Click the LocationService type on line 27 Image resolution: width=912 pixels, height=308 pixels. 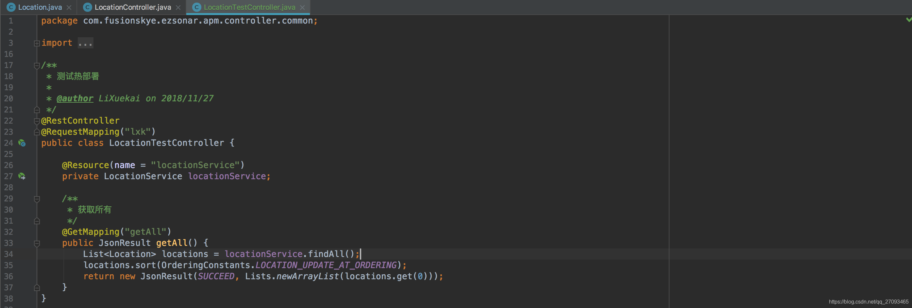143,176
